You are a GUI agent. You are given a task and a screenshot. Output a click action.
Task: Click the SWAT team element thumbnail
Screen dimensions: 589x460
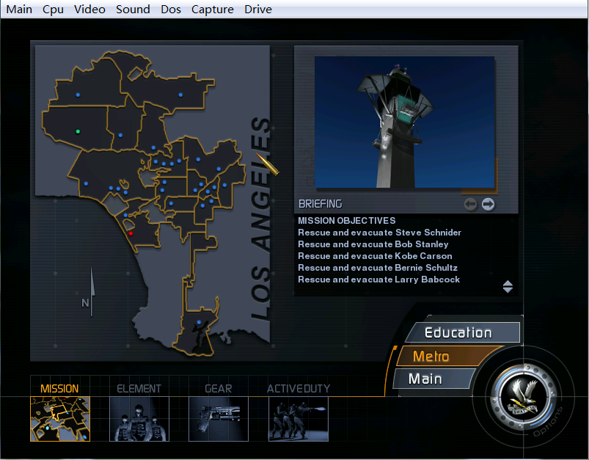point(139,419)
